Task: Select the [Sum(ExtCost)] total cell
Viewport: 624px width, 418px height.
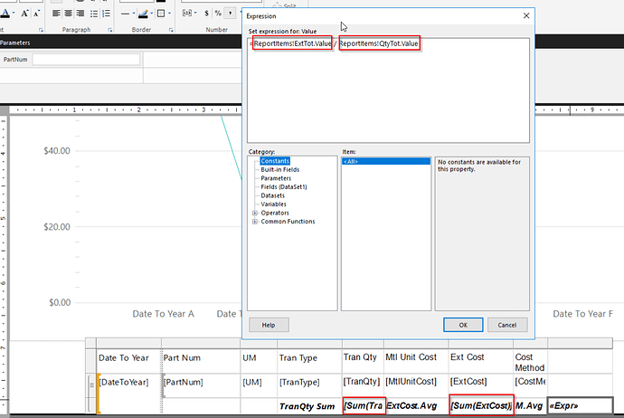Action: pos(481,405)
